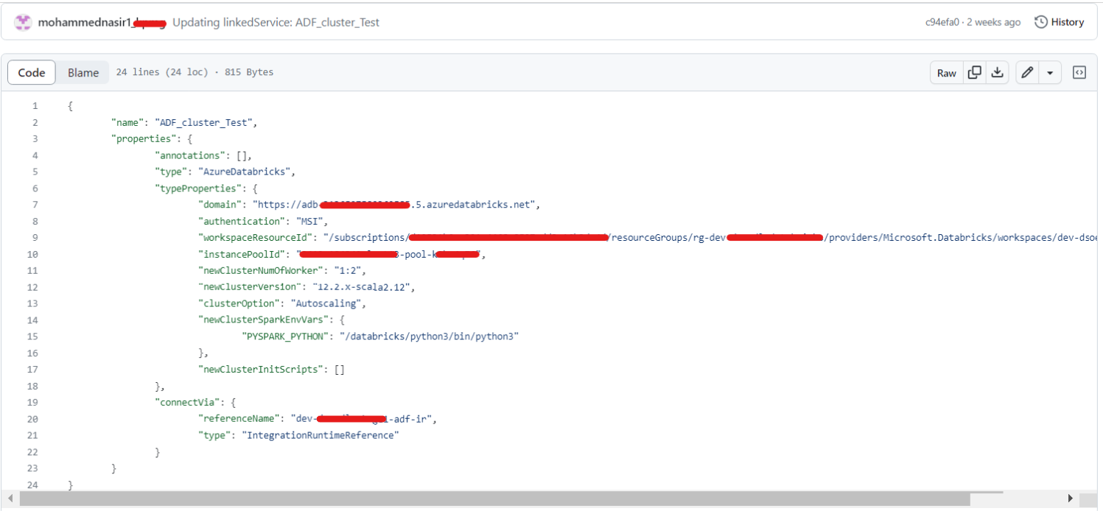Open the mohammednasir1 author profile link
1103x511 pixels.
(102, 23)
